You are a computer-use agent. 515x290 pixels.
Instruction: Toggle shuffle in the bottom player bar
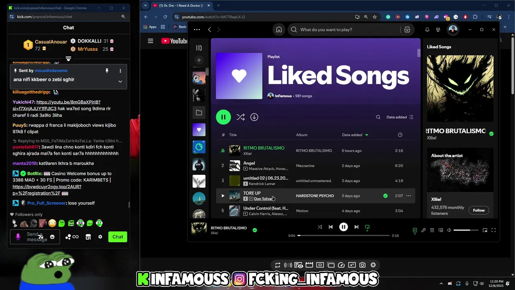[320, 227]
